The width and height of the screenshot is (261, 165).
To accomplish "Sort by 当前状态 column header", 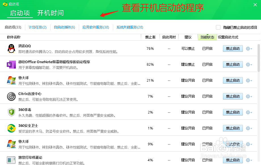I will [x=207, y=37].
